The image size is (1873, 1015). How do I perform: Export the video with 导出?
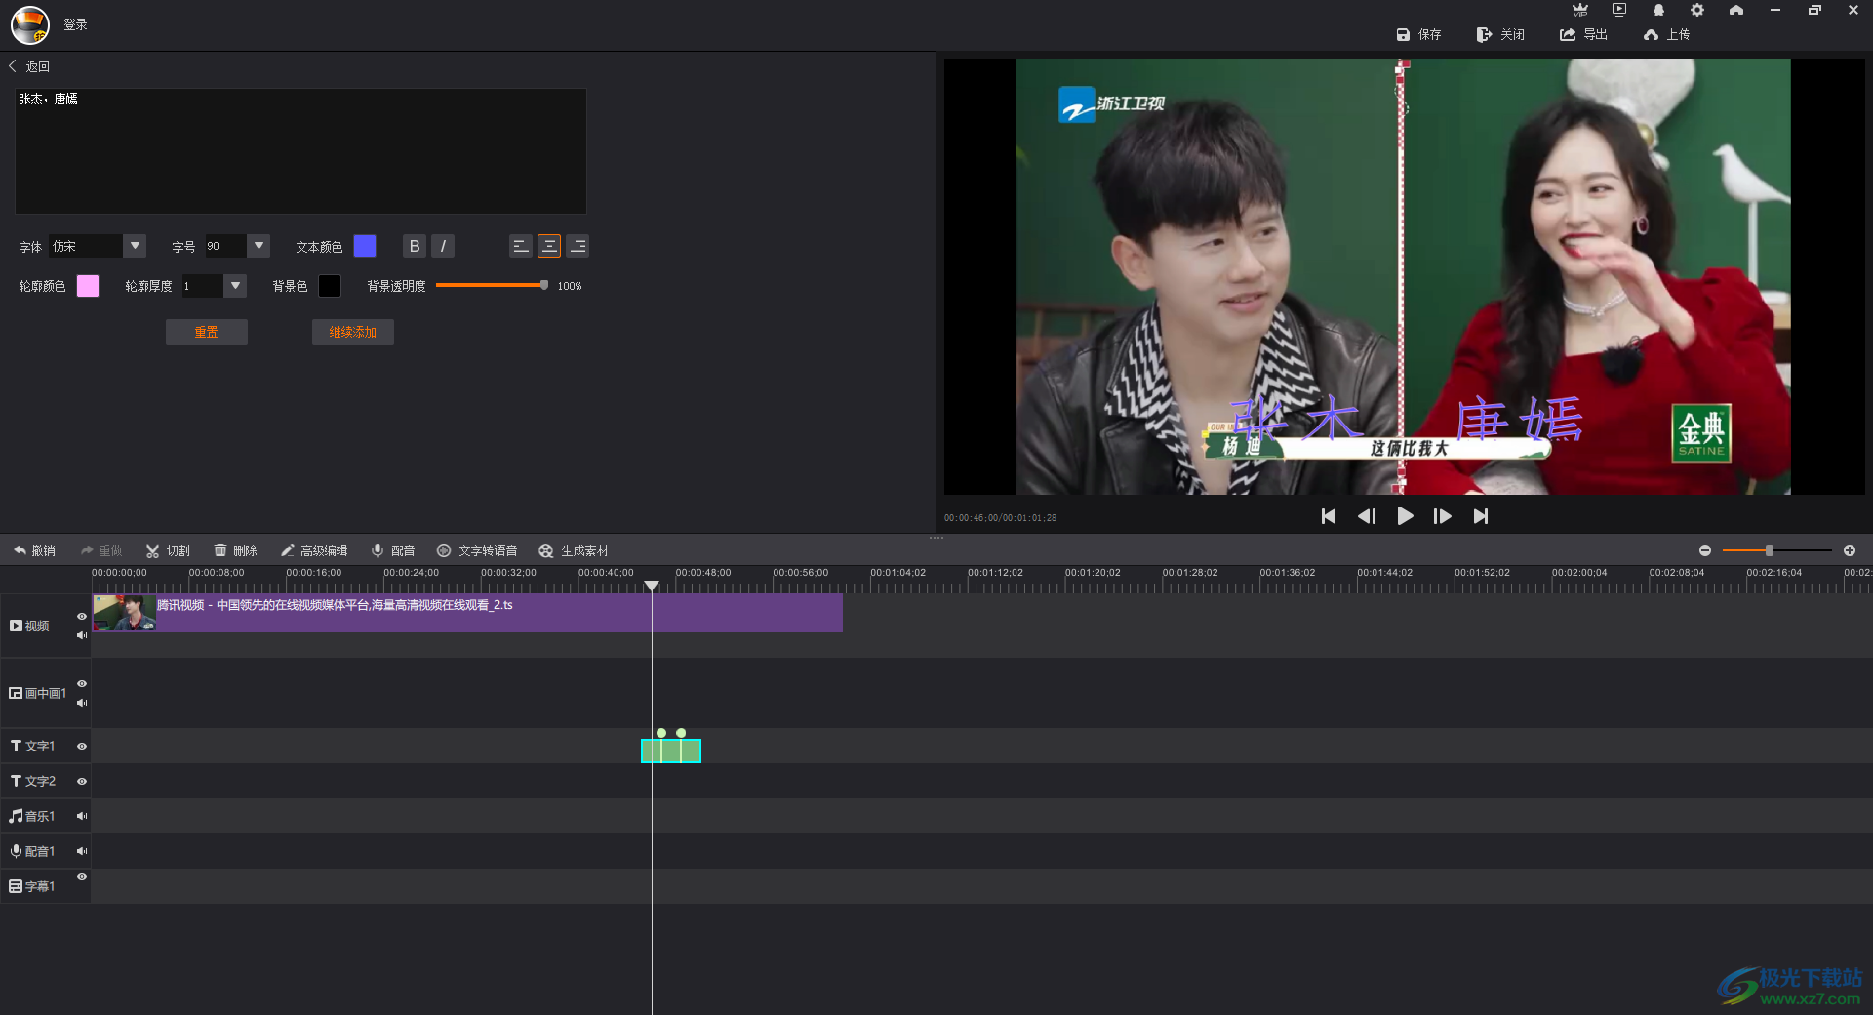pos(1583,34)
